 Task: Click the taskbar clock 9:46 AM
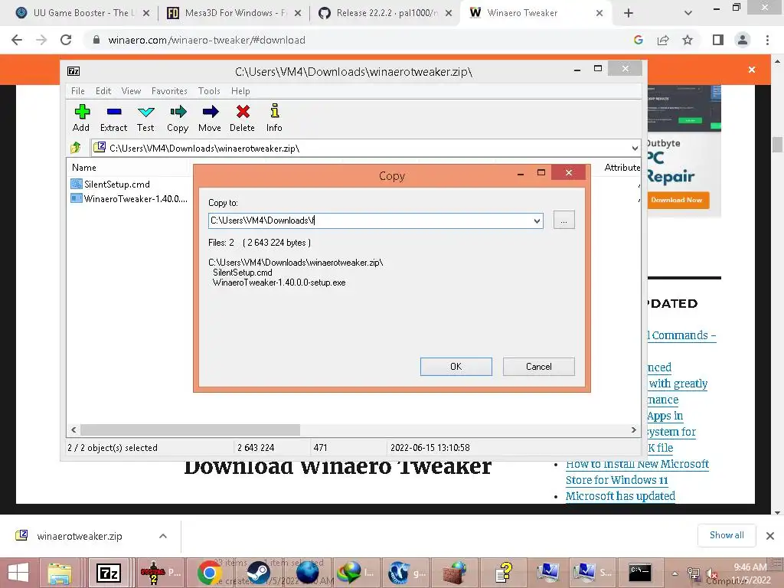tap(750, 567)
